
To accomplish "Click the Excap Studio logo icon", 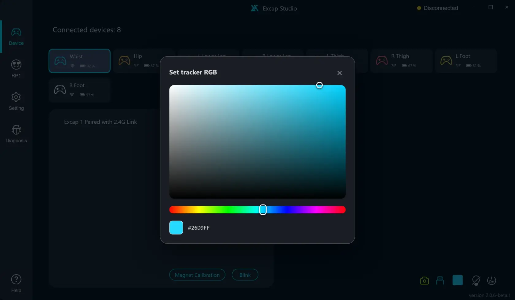I will pyautogui.click(x=254, y=8).
